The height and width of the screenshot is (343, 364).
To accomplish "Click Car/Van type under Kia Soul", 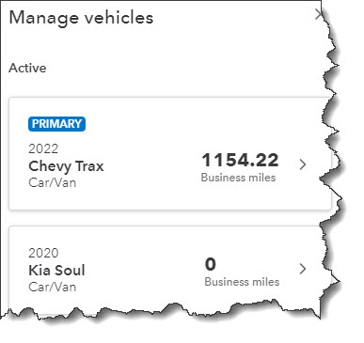I will click(53, 287).
